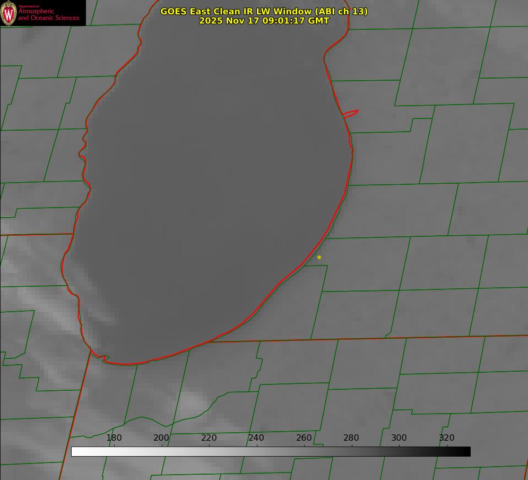Click the 240 tick label on the colorbar

pyautogui.click(x=256, y=438)
